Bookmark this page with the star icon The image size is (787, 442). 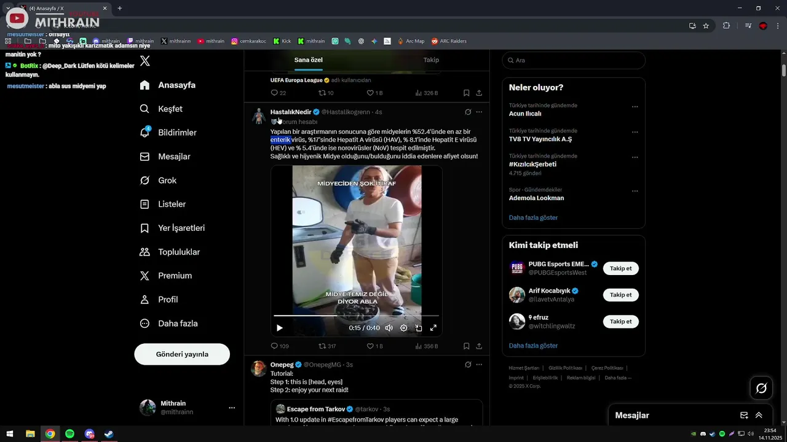coord(706,26)
